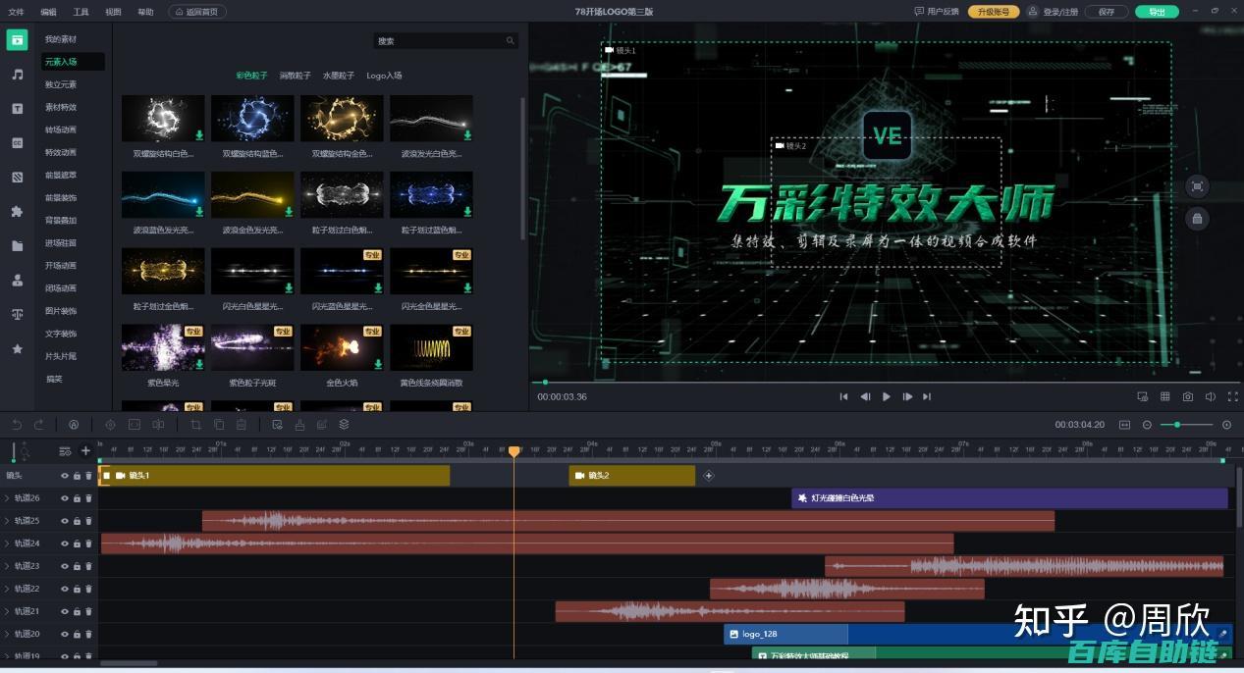Click the preview progress bar

point(885,382)
